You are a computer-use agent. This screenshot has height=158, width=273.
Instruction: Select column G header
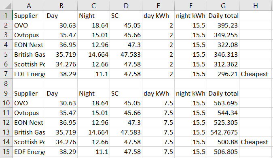click(x=223, y=6)
